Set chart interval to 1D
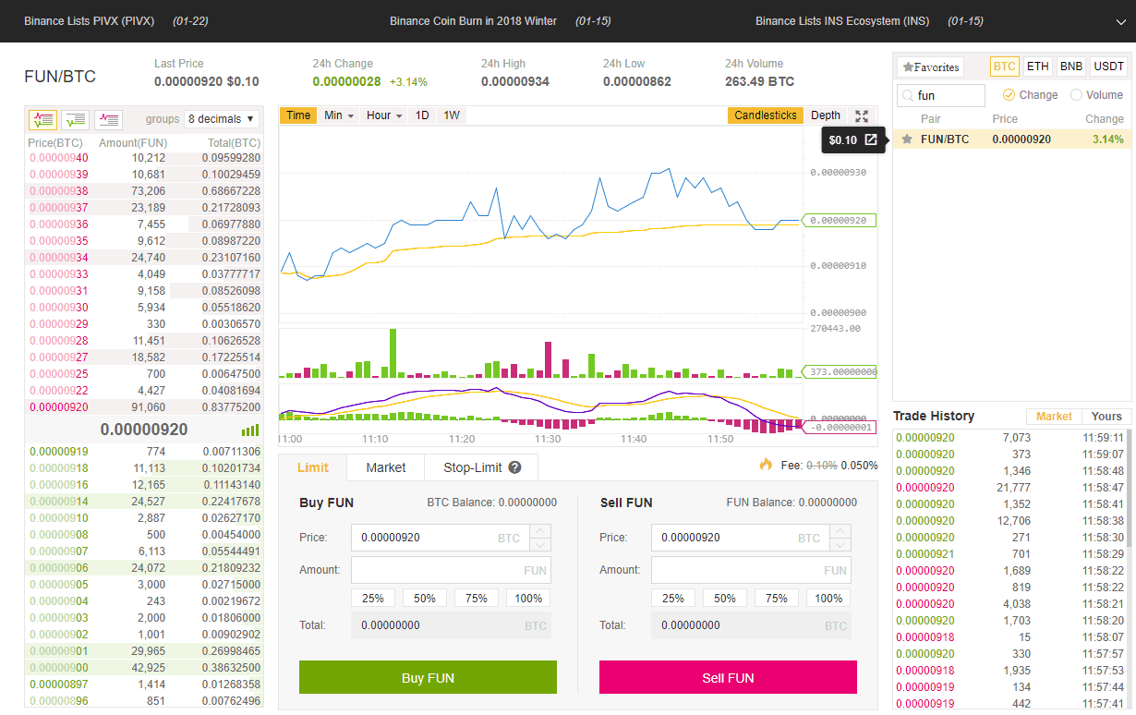This screenshot has height=715, width=1136. pyautogui.click(x=422, y=115)
